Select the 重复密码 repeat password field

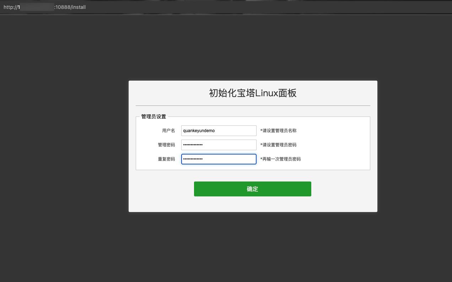coord(219,159)
